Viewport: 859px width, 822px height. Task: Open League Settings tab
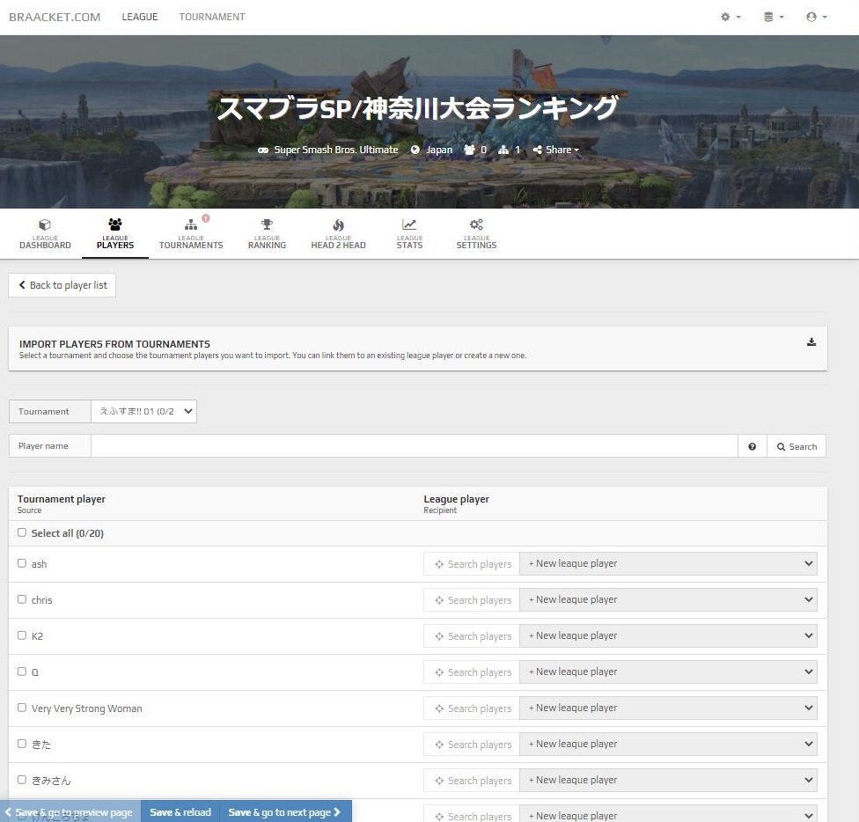point(476,234)
